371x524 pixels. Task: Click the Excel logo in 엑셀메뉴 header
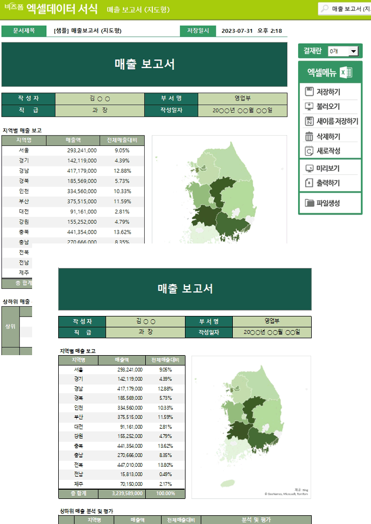click(346, 72)
